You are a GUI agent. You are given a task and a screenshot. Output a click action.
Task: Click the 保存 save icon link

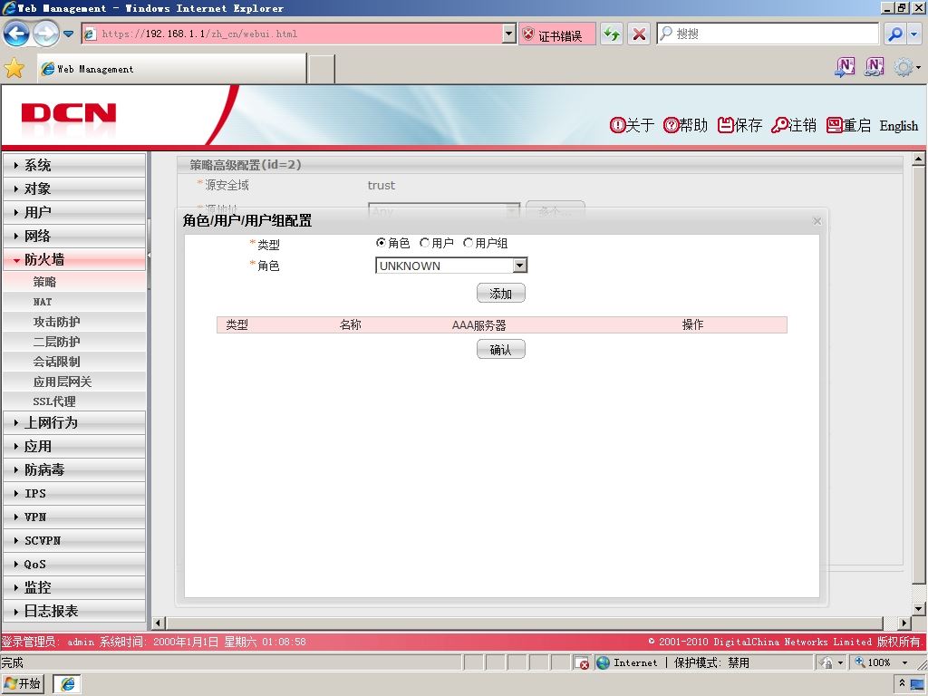[739, 125]
